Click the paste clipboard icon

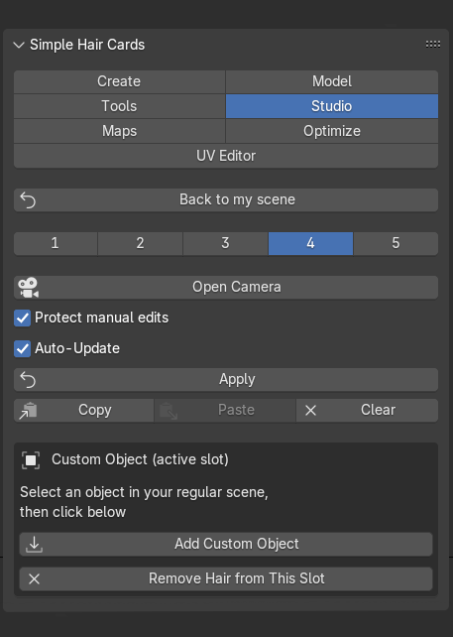(x=169, y=411)
